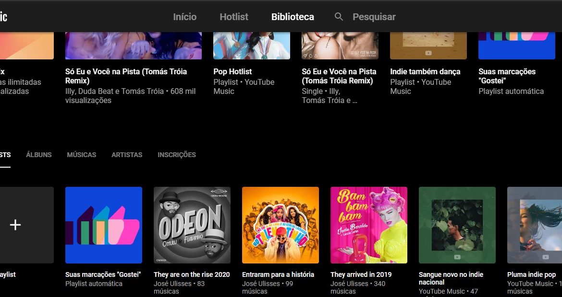This screenshot has height=297, width=562.
Task: Click the song title above the Single label
Action: coord(339,76)
